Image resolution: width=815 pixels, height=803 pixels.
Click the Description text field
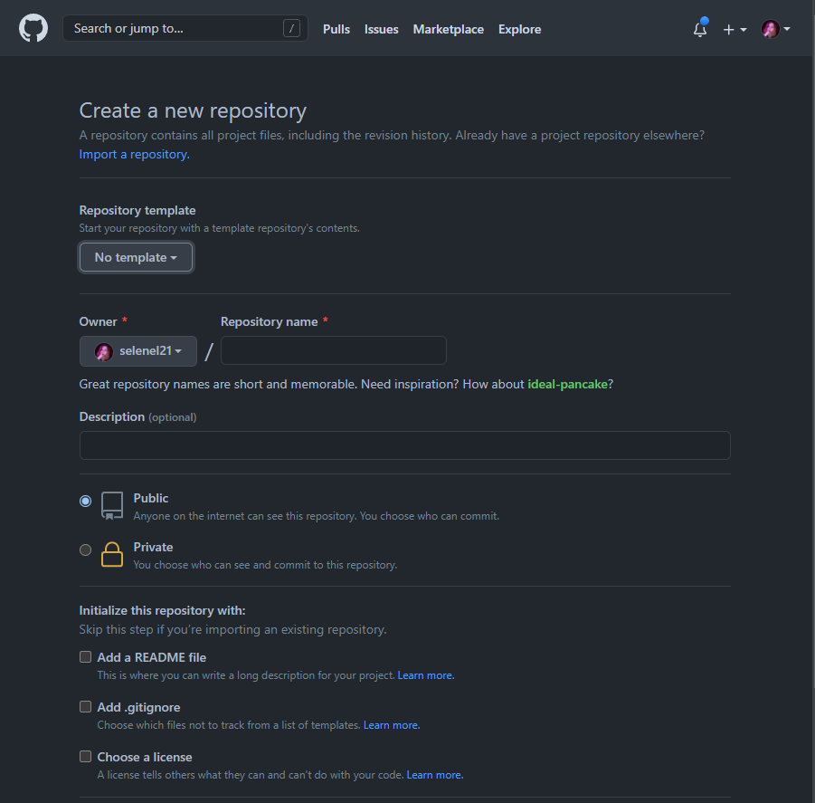tap(404, 445)
